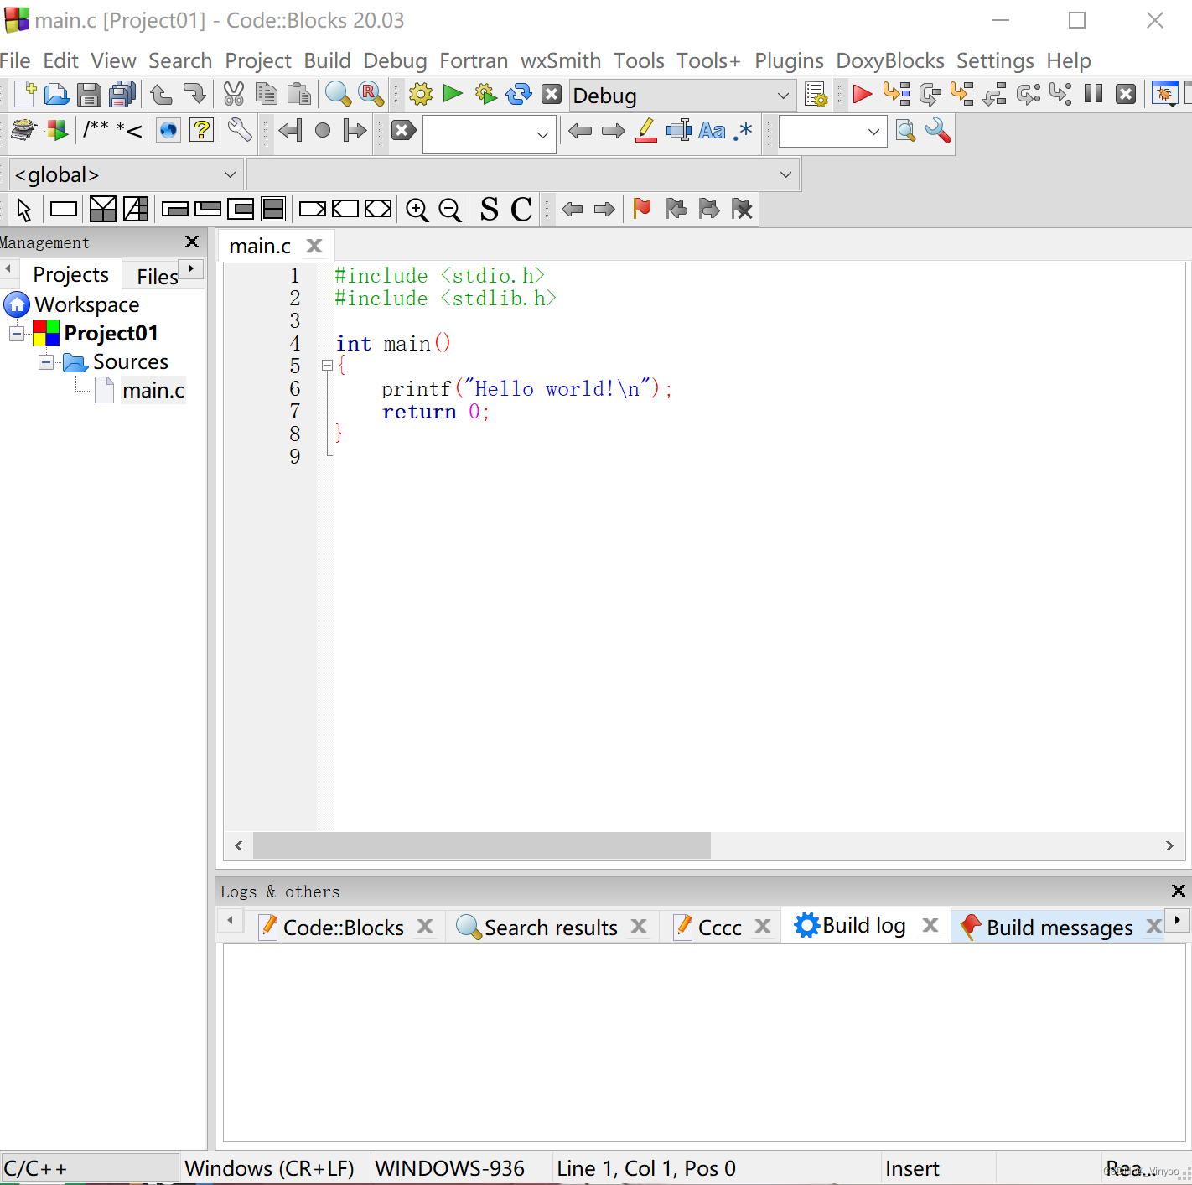Click the Zoom out icon

coord(450,210)
